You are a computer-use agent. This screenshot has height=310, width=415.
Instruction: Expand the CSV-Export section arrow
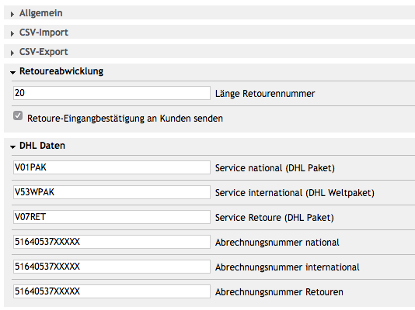coord(12,53)
